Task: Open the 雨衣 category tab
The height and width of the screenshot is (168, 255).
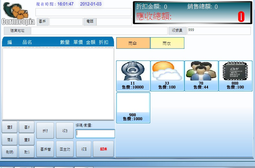Action: coord(167,43)
